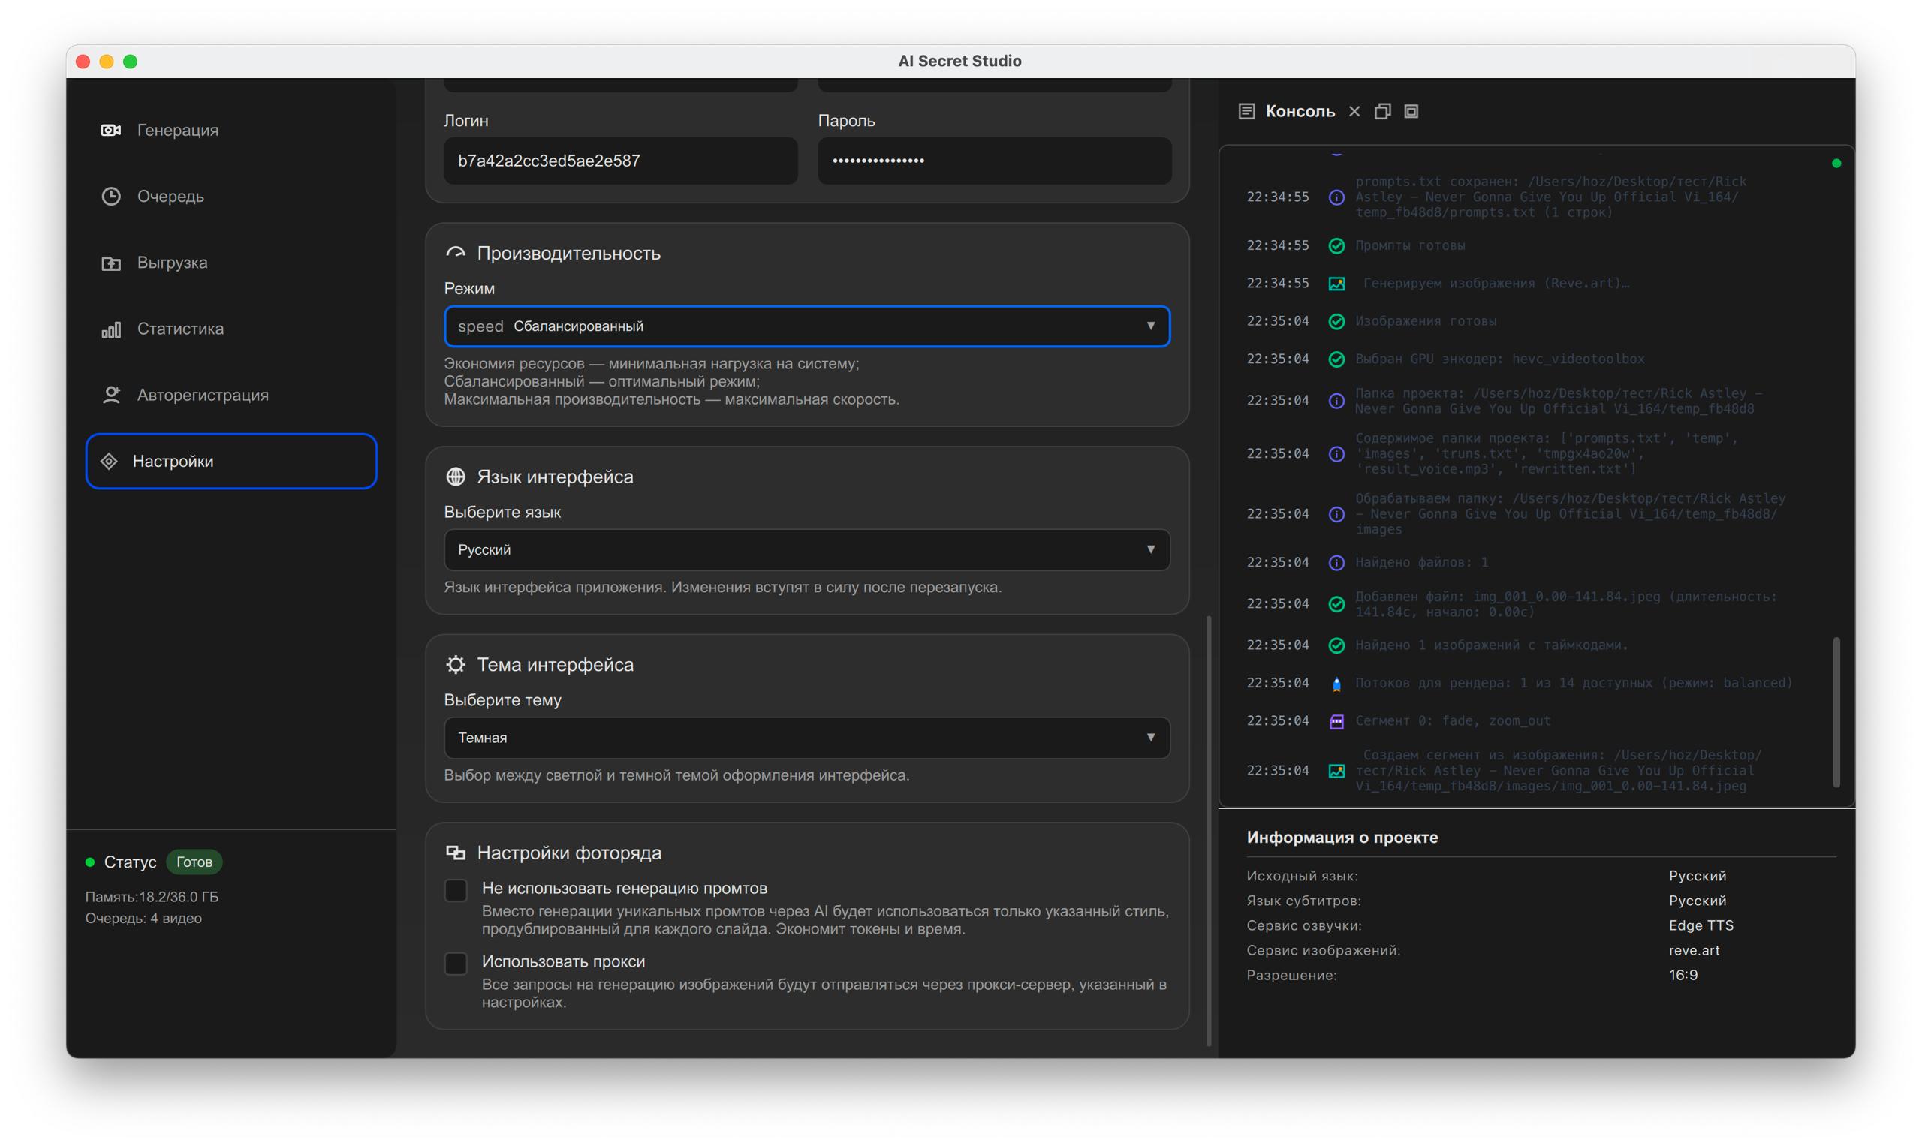Close the Консоль panel with X icon
The width and height of the screenshot is (1922, 1146).
point(1354,111)
